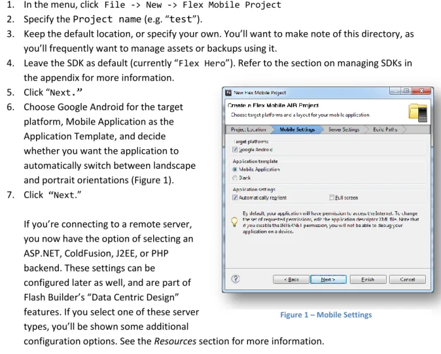Enable the Full screen checkbox
Image resolution: width=441 pixels, height=354 pixels.
click(332, 197)
